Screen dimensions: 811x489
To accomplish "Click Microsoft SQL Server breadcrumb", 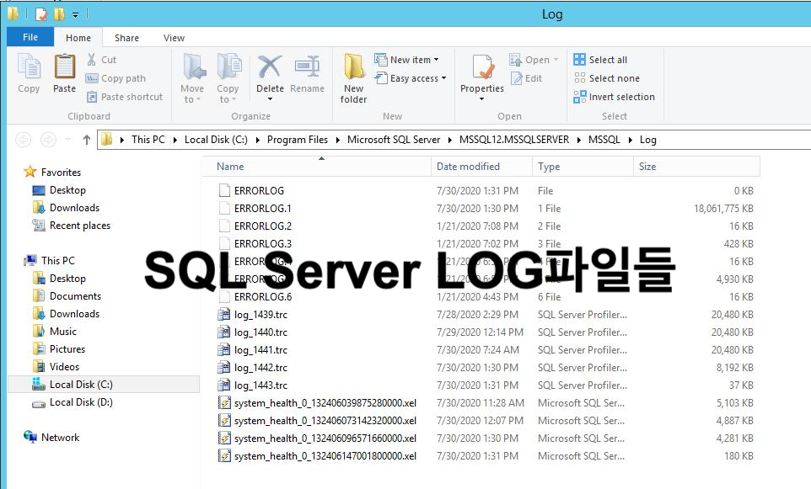I will (394, 140).
